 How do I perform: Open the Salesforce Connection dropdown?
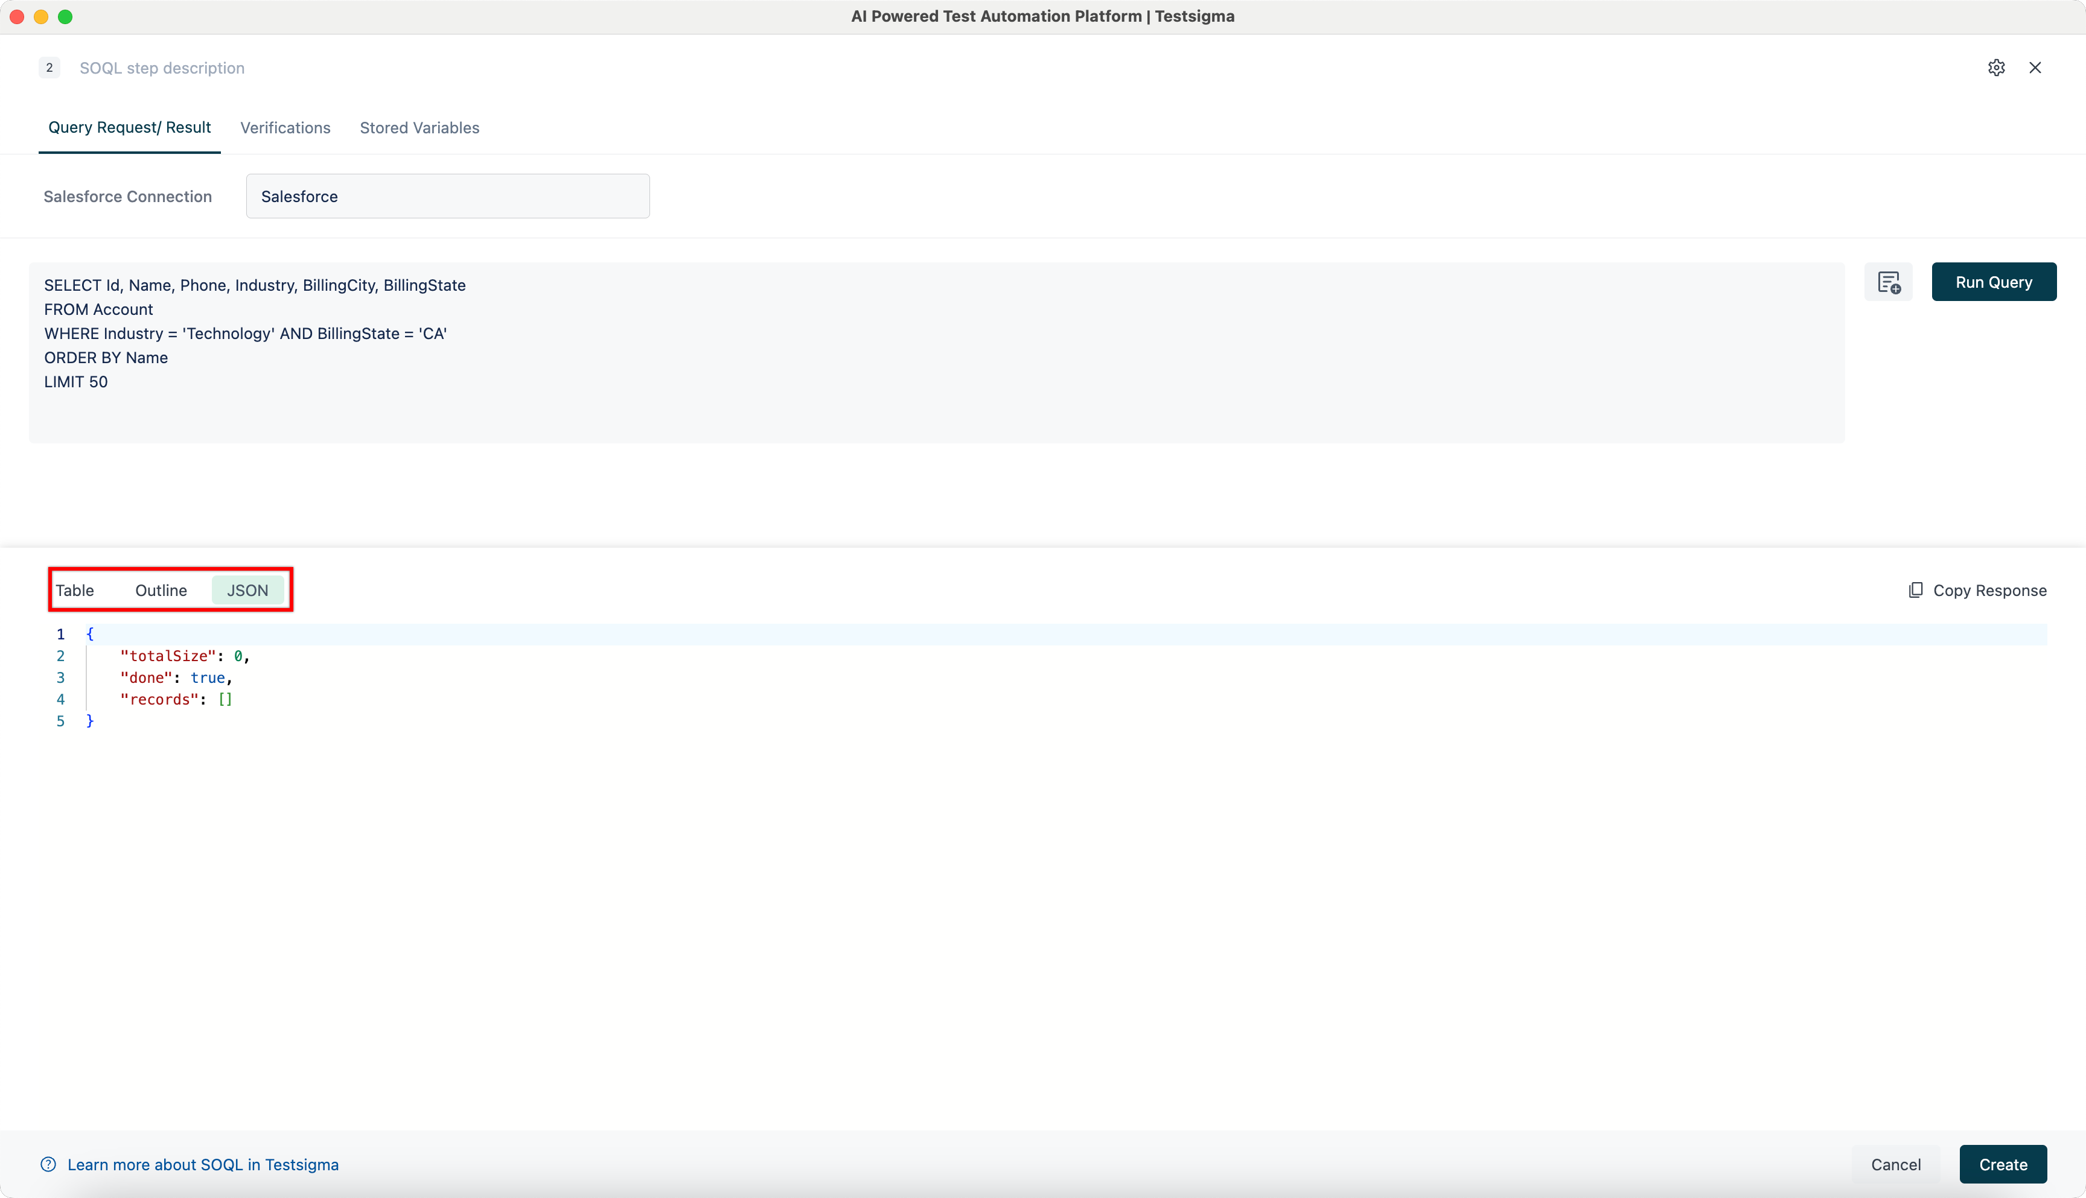point(448,196)
